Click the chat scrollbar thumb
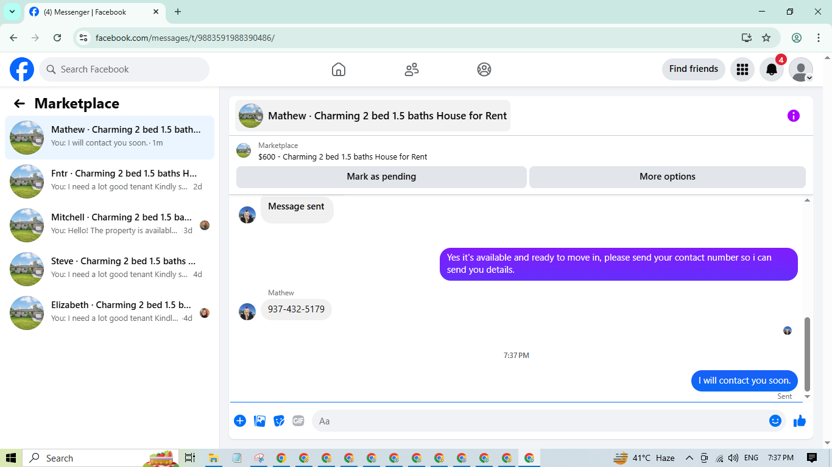The width and height of the screenshot is (832, 467). [808, 354]
